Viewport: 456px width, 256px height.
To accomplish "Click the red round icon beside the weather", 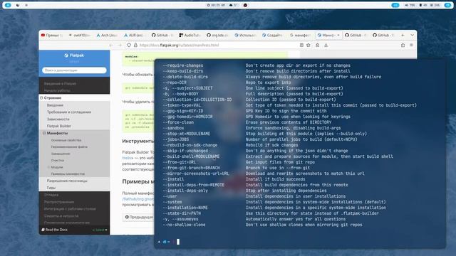I will (x=245, y=5).
